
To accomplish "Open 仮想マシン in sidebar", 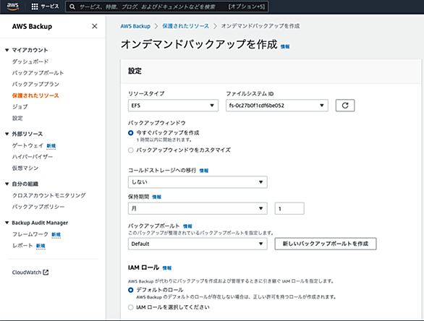I will [x=25, y=168].
